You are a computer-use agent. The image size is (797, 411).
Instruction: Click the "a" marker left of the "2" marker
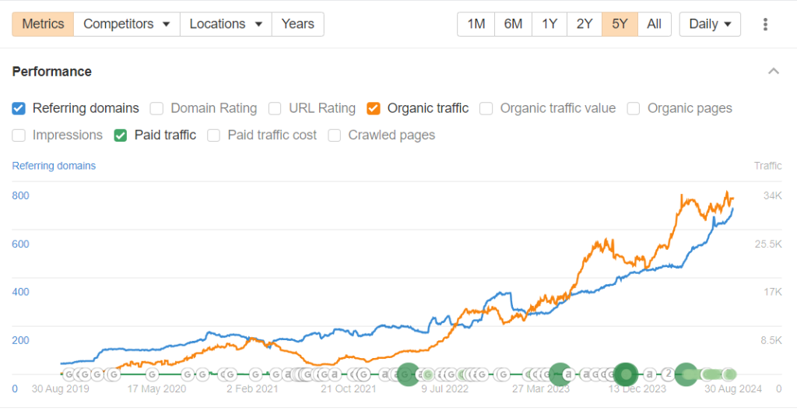click(649, 374)
